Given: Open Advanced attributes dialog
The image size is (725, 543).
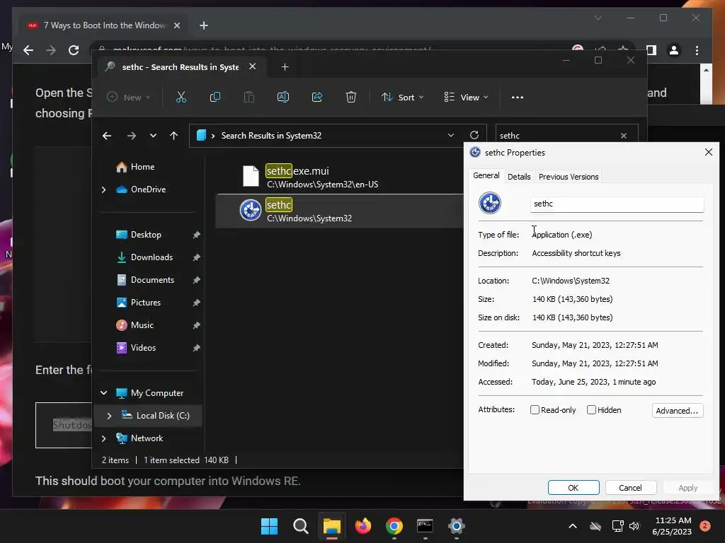Looking at the screenshot, I should tap(678, 411).
